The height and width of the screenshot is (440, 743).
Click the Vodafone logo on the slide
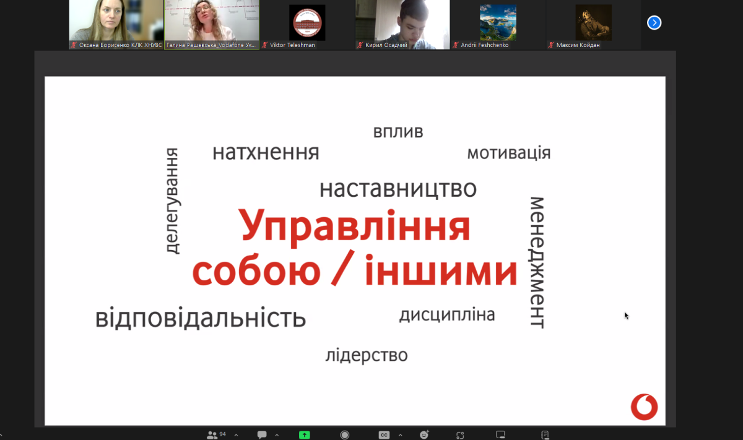(644, 407)
